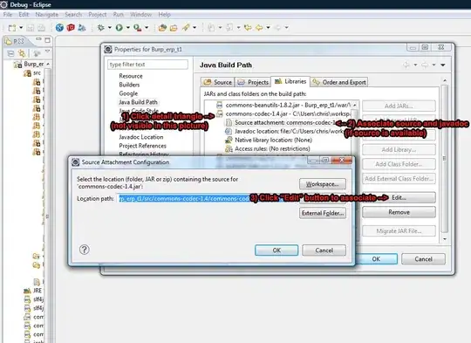Click the help question mark icon

coord(84,250)
